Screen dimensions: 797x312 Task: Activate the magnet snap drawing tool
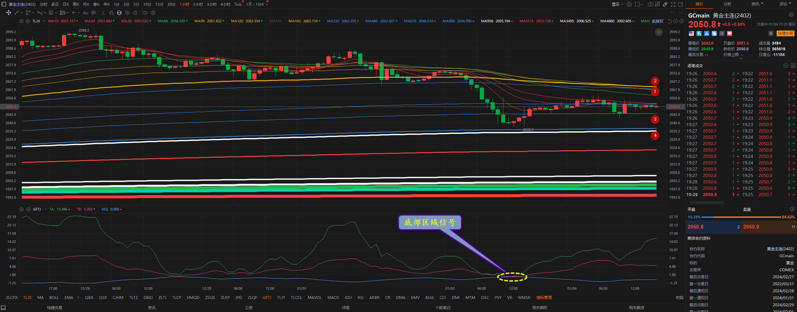coord(111,13)
